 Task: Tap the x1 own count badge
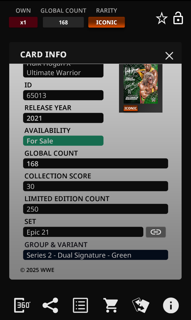pyautogui.click(x=23, y=22)
